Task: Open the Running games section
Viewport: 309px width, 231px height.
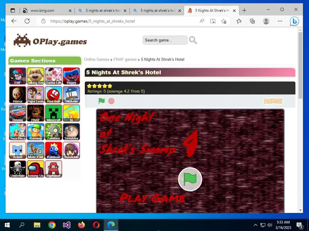Action: pyautogui.click(x=36, y=132)
